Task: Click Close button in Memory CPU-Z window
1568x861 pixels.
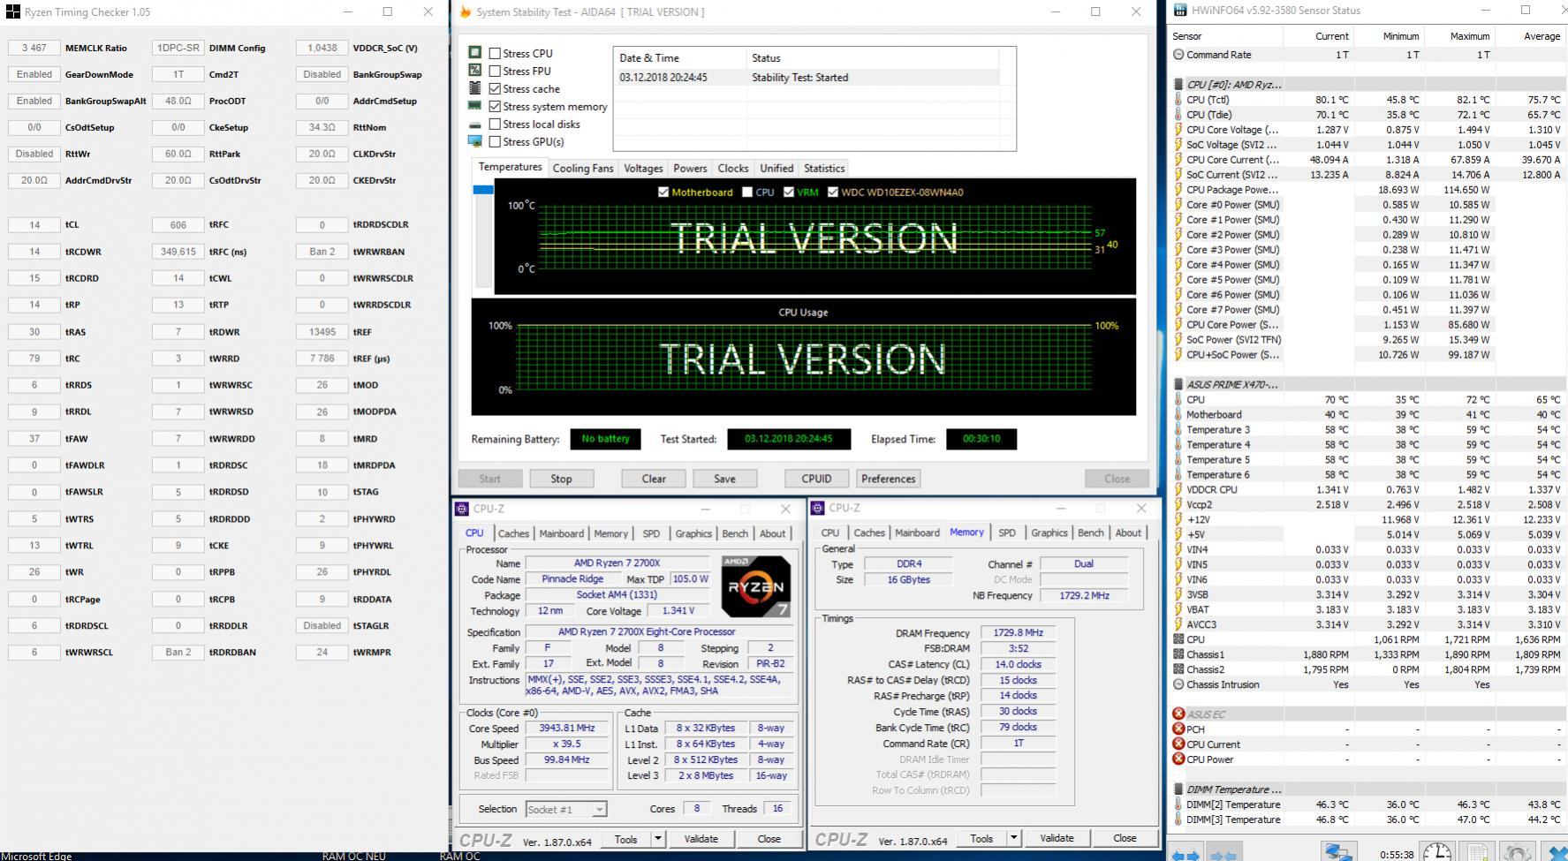Action: pyautogui.click(x=1125, y=838)
